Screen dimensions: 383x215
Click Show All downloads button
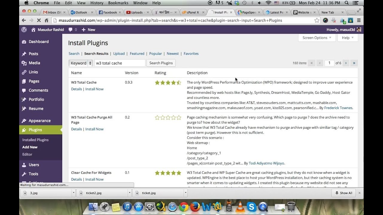tap(344, 193)
